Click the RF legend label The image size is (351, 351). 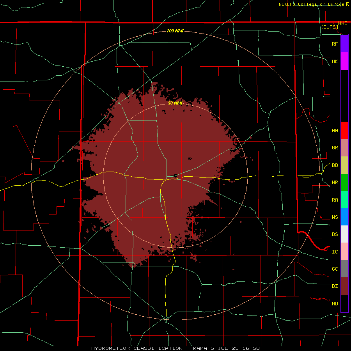click(335, 44)
